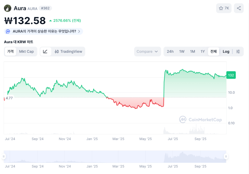Click the Aura coin logo
The height and width of the screenshot is (174, 249).
(7, 8)
